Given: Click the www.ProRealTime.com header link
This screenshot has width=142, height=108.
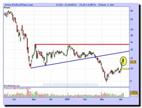Looking at the screenshot, I should 19,5.
